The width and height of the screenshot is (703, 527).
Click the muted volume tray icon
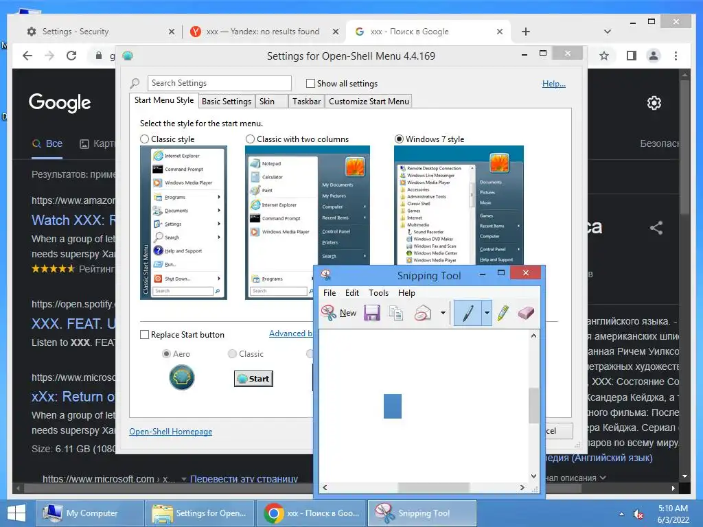point(638,514)
